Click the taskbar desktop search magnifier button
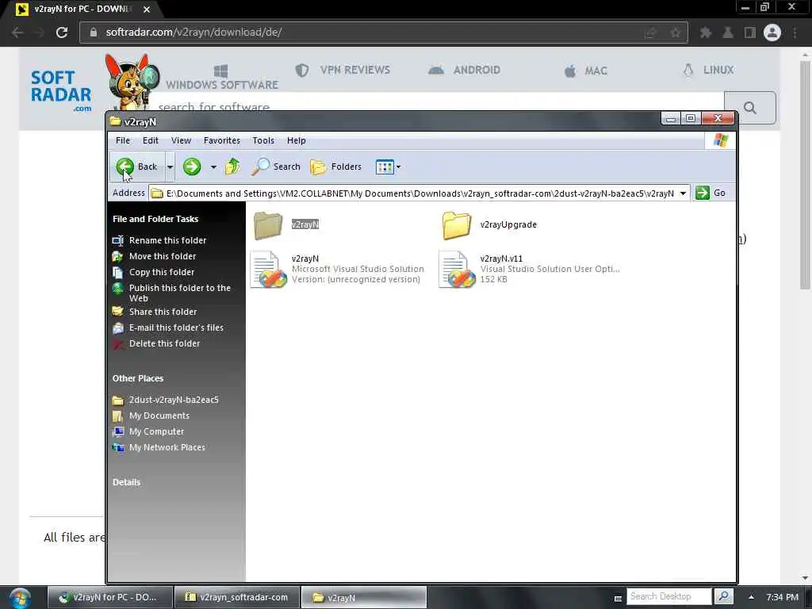This screenshot has height=609, width=812. point(724,596)
